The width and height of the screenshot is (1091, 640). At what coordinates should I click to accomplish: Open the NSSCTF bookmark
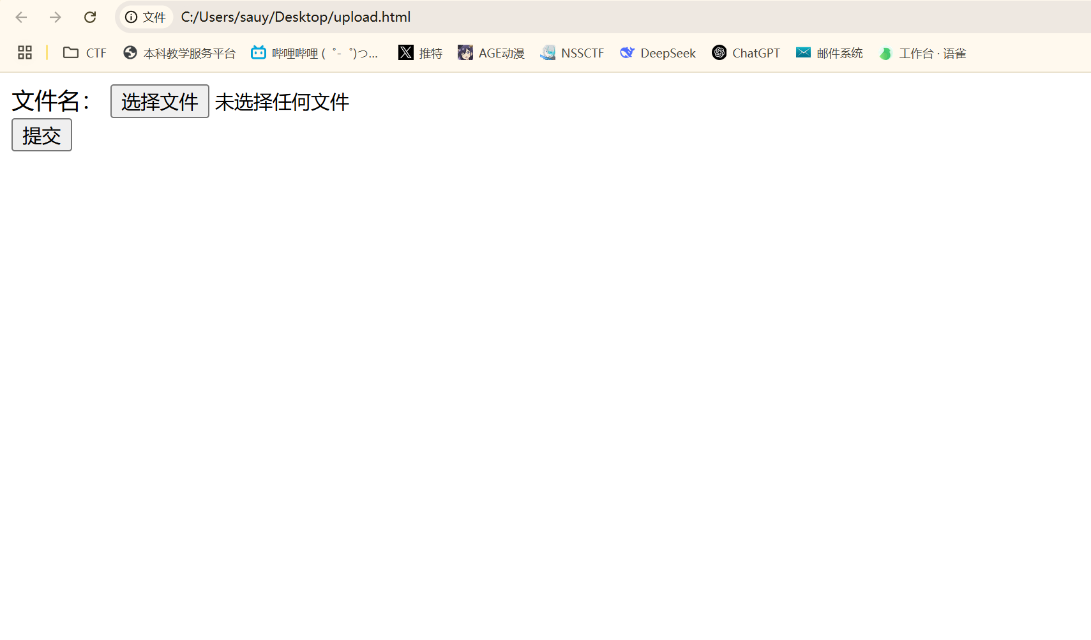point(572,53)
